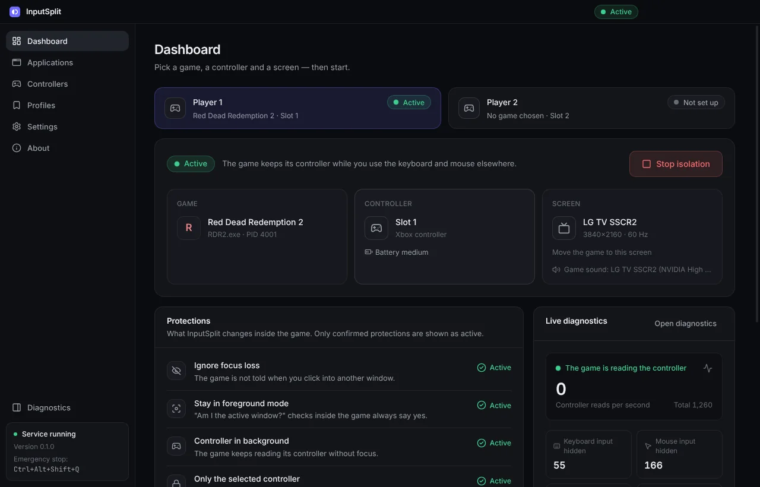This screenshot has width=760, height=487.
Task: Click the "Ctrl+Alt+Shift+Q" emergency stop shortcut
Action: click(x=46, y=469)
